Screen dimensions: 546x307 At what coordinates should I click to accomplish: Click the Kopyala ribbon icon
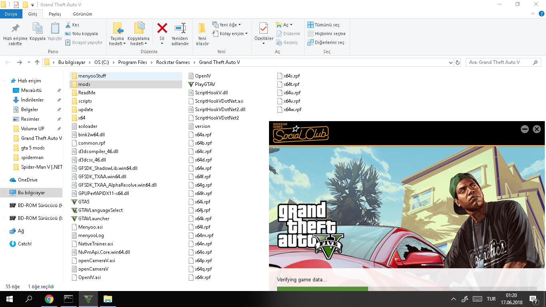(38, 32)
